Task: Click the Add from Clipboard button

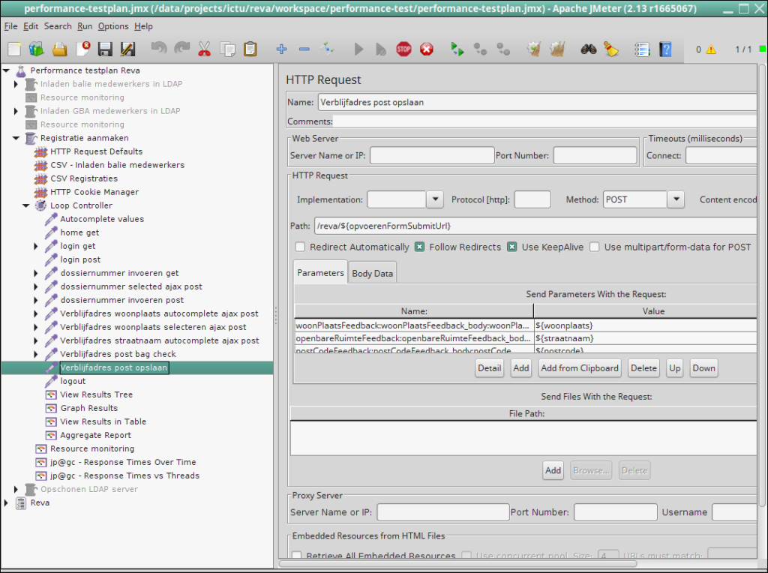Action: pos(580,368)
